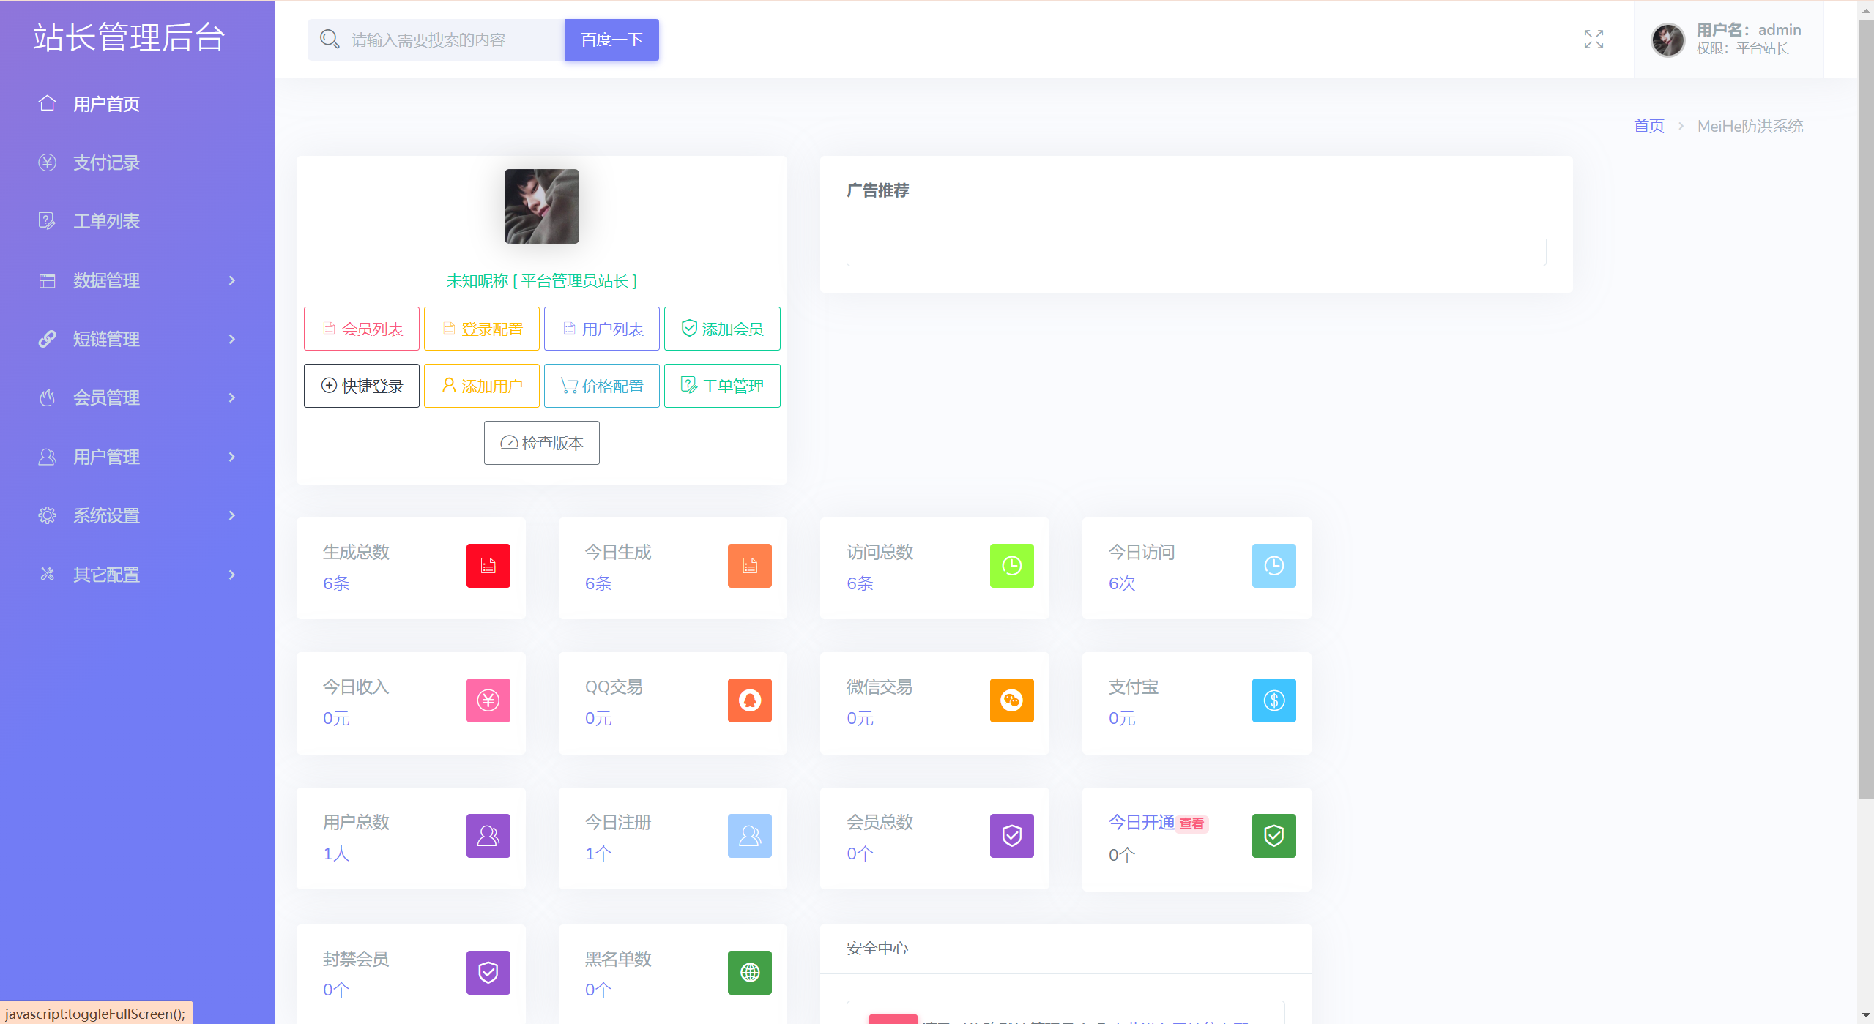Click the QQ penguin icon for QQ交易
This screenshot has width=1874, height=1024.
(x=749, y=700)
